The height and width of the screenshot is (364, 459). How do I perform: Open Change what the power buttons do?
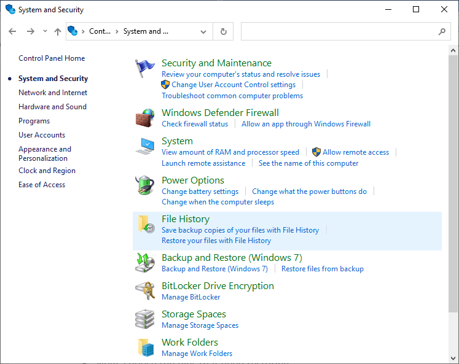pyautogui.click(x=310, y=192)
